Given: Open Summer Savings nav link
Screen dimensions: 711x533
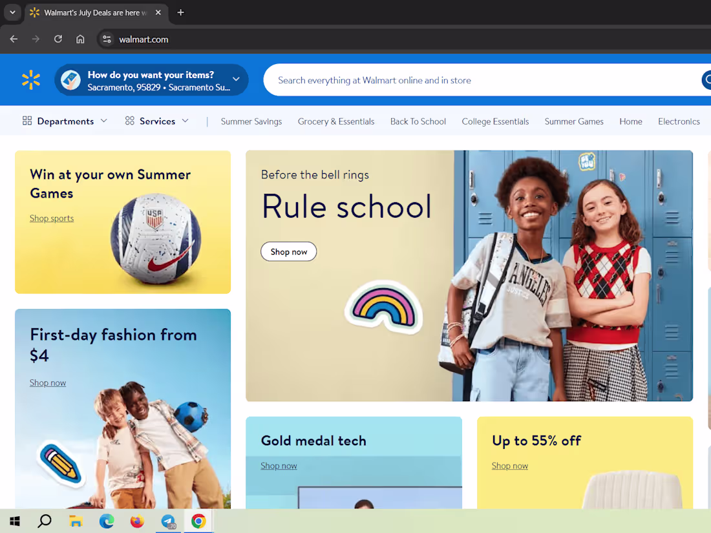Looking at the screenshot, I should 251,121.
